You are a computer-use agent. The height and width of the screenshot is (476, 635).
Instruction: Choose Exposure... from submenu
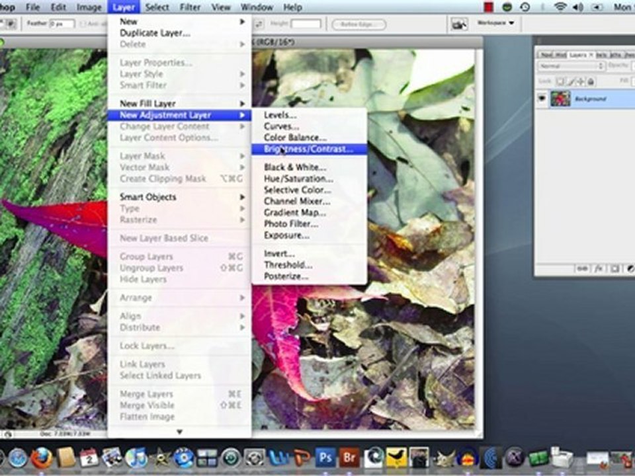pos(310,235)
